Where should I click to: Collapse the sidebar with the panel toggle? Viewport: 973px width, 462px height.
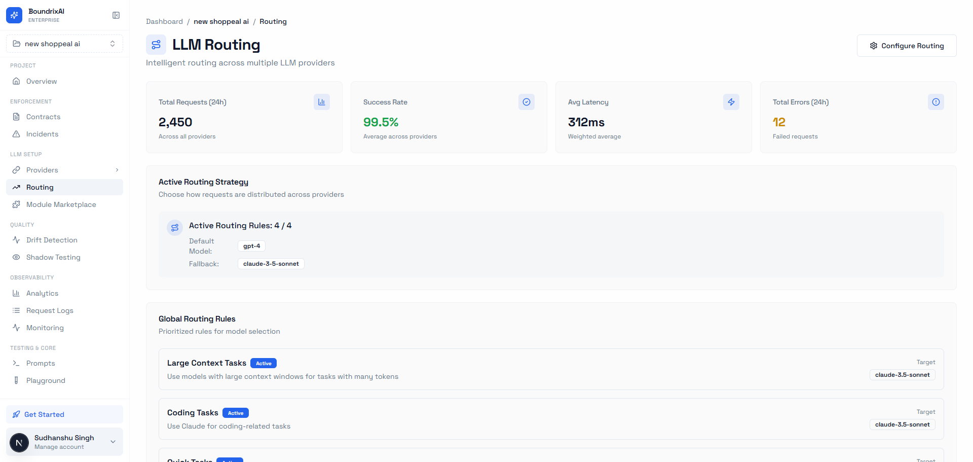point(116,15)
